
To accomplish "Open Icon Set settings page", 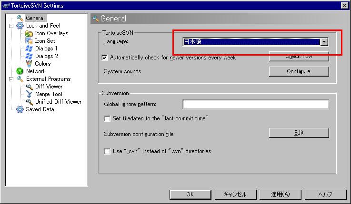I will (x=45, y=41).
